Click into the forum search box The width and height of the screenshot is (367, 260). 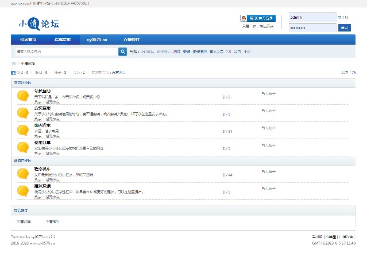pos(67,52)
